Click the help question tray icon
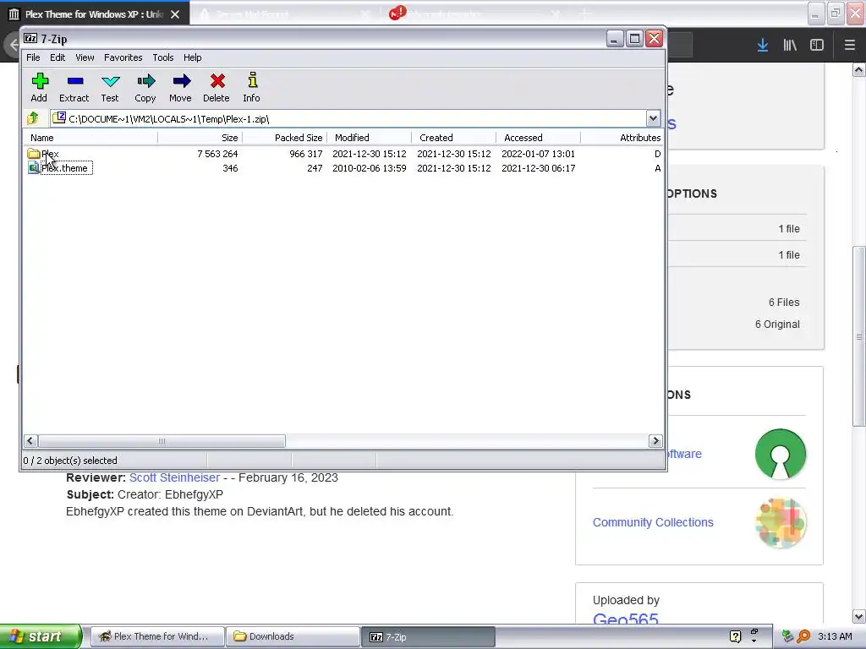Viewport: 866px width, 649px height. pyautogui.click(x=735, y=636)
